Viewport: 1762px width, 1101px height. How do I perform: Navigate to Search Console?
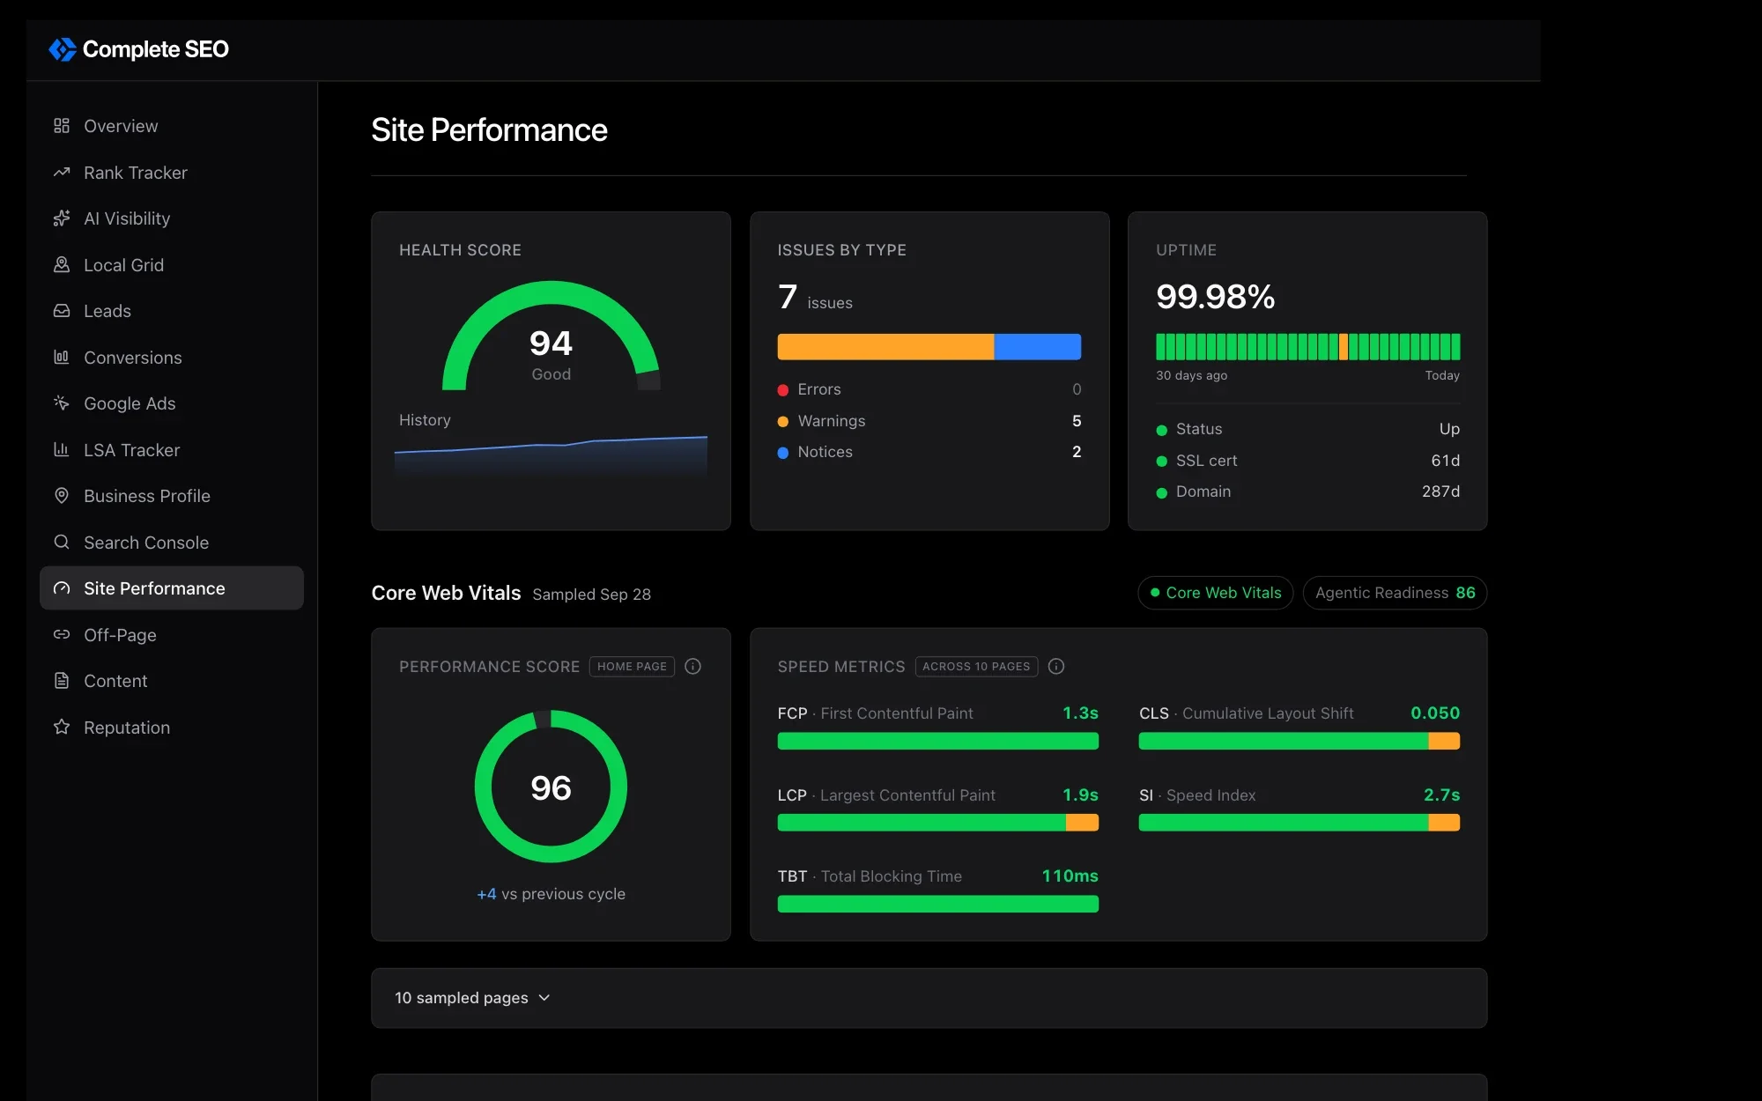172,543
